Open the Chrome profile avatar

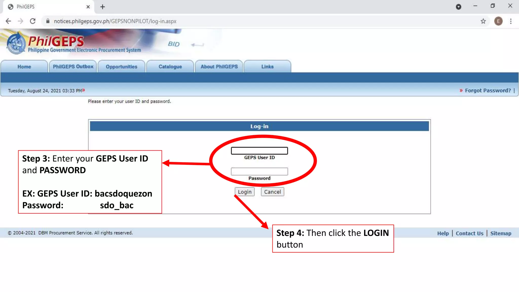[498, 21]
